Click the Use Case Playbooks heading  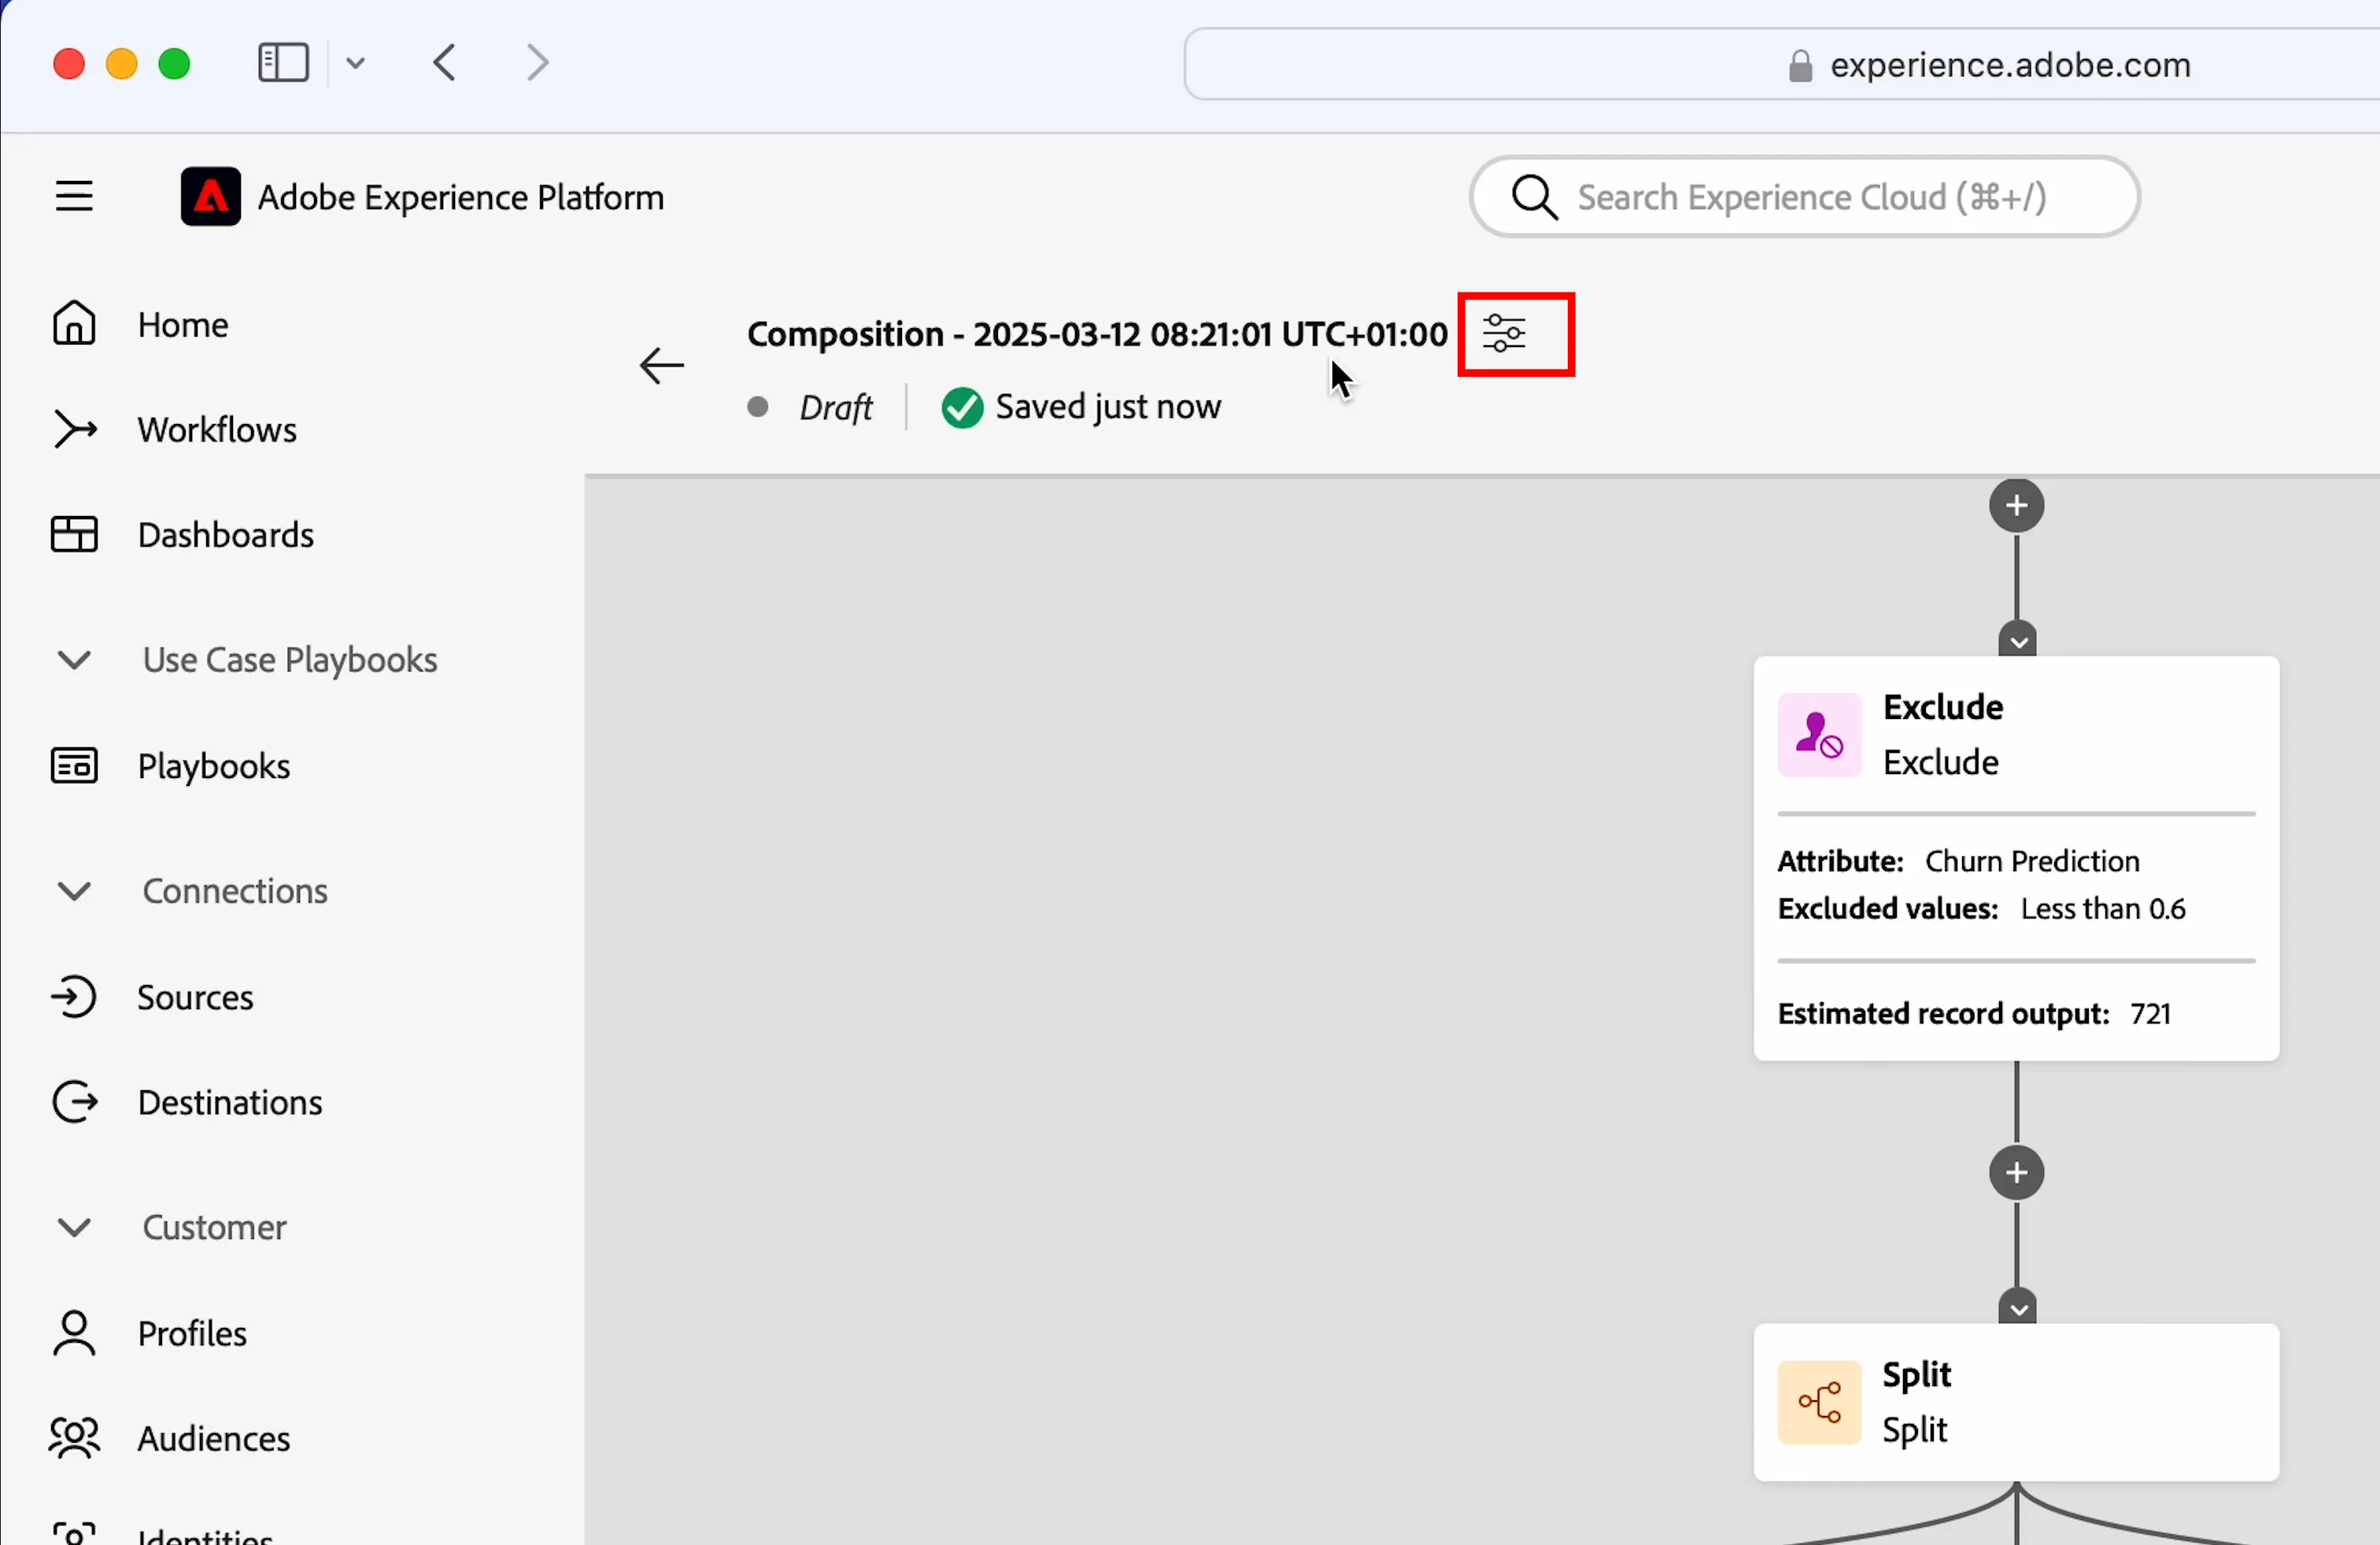click(x=290, y=659)
